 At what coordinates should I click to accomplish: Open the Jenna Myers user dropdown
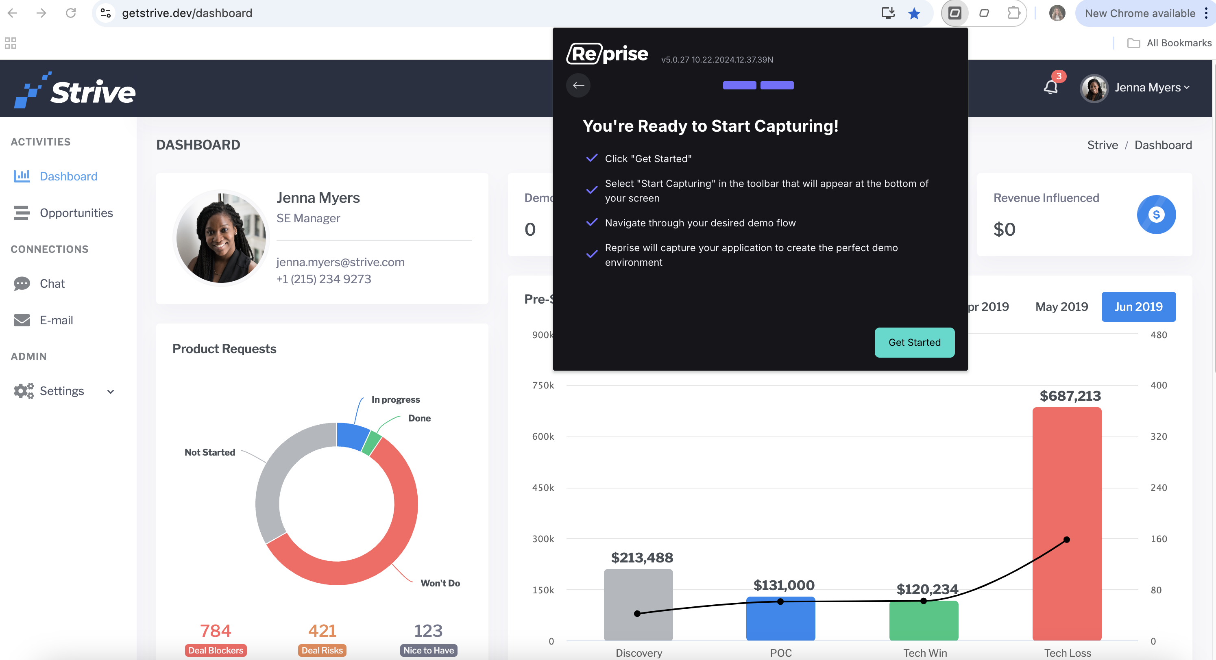(1135, 88)
